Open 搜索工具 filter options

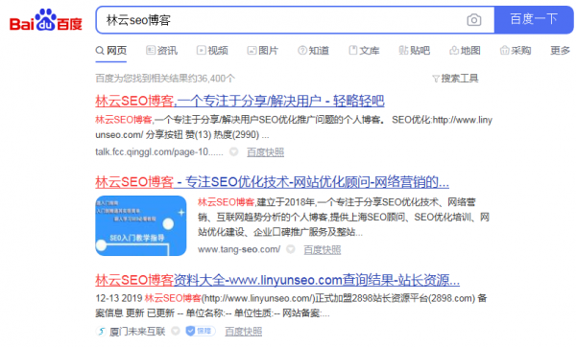[455, 79]
